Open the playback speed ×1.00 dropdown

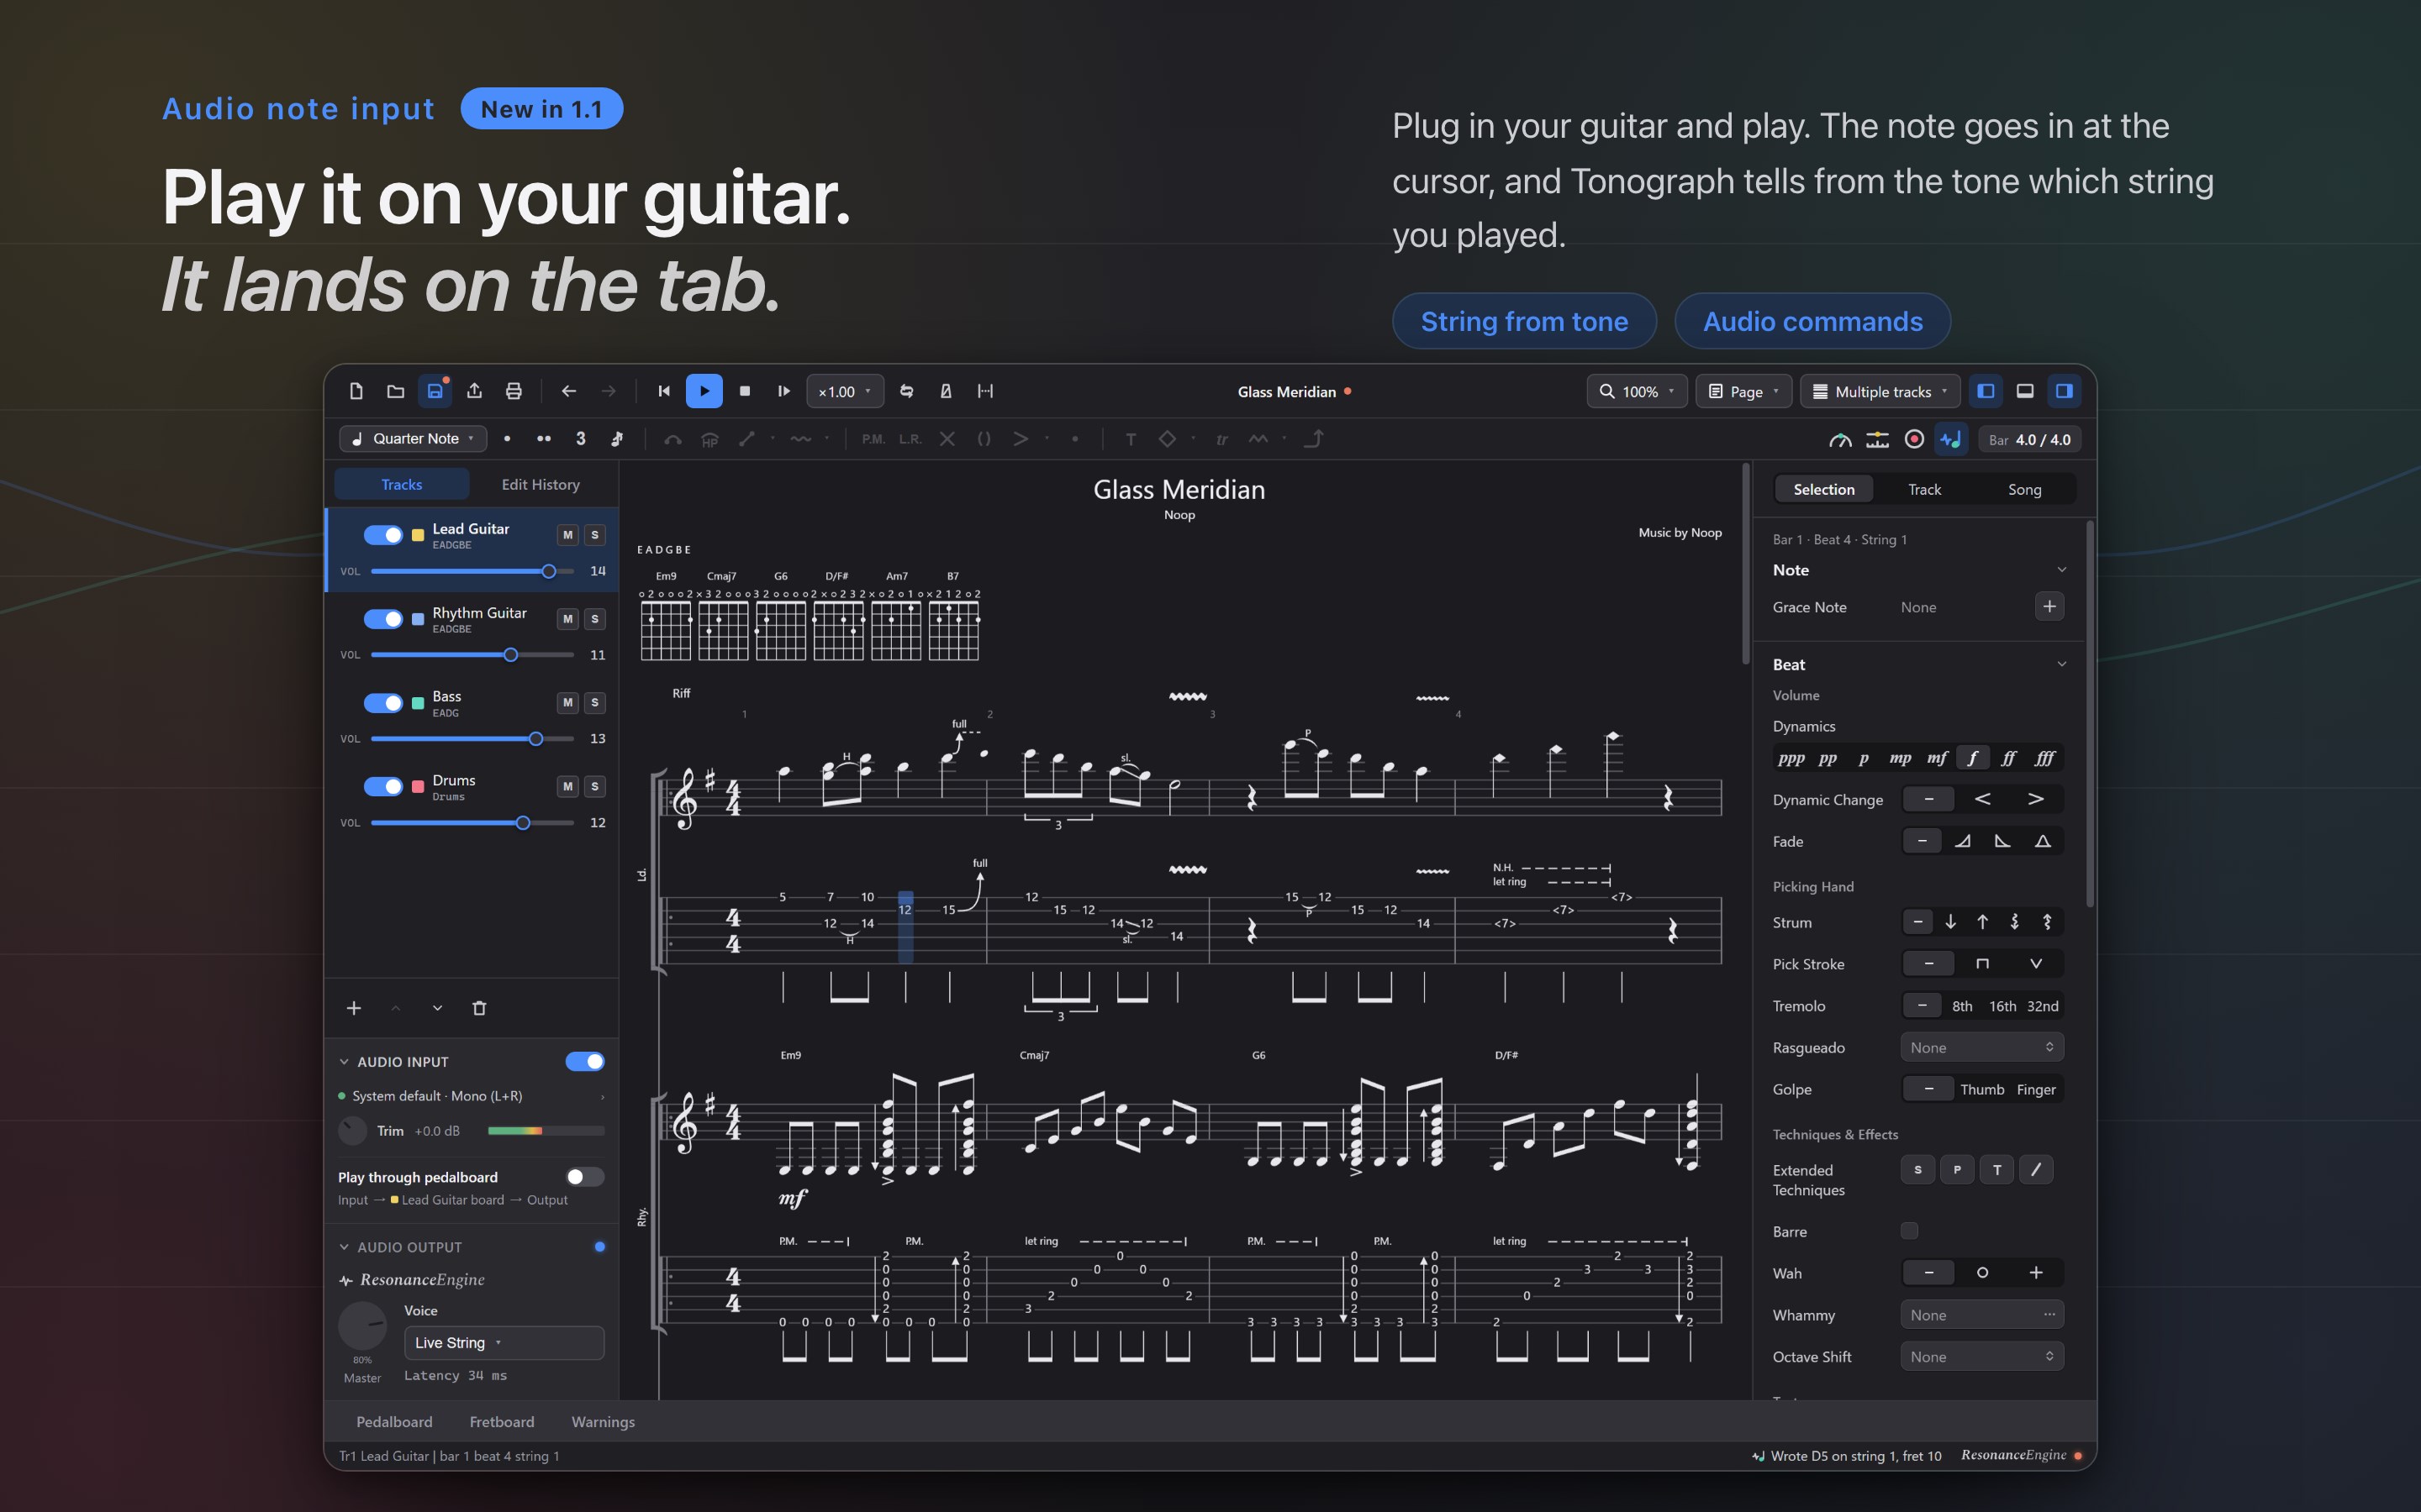(x=846, y=391)
